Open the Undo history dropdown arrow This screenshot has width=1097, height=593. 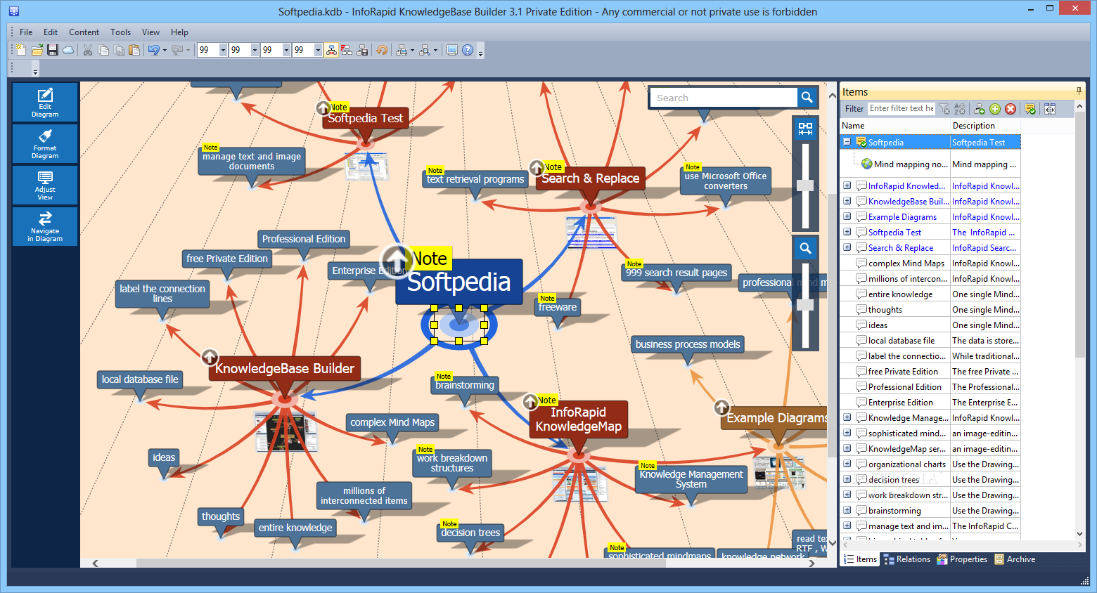[165, 50]
